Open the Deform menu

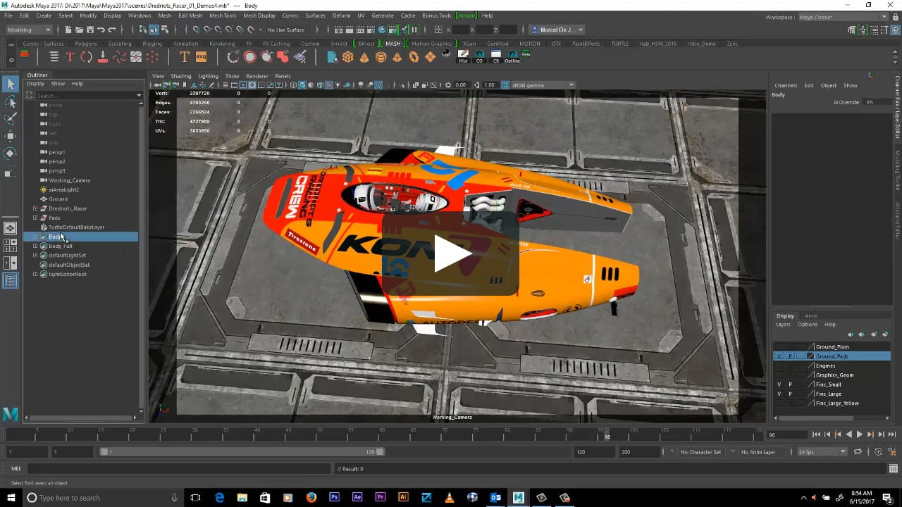point(341,15)
